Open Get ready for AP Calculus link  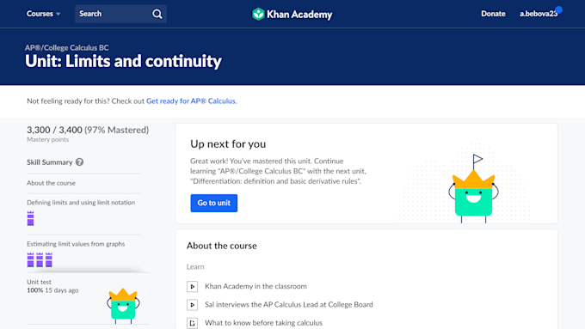191,101
